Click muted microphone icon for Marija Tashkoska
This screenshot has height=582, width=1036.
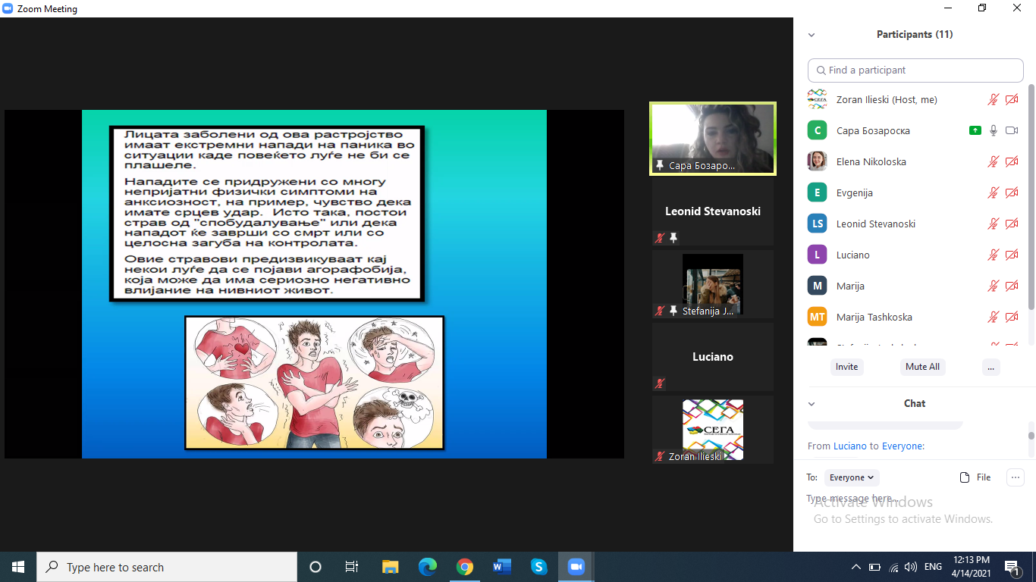pyautogui.click(x=993, y=317)
